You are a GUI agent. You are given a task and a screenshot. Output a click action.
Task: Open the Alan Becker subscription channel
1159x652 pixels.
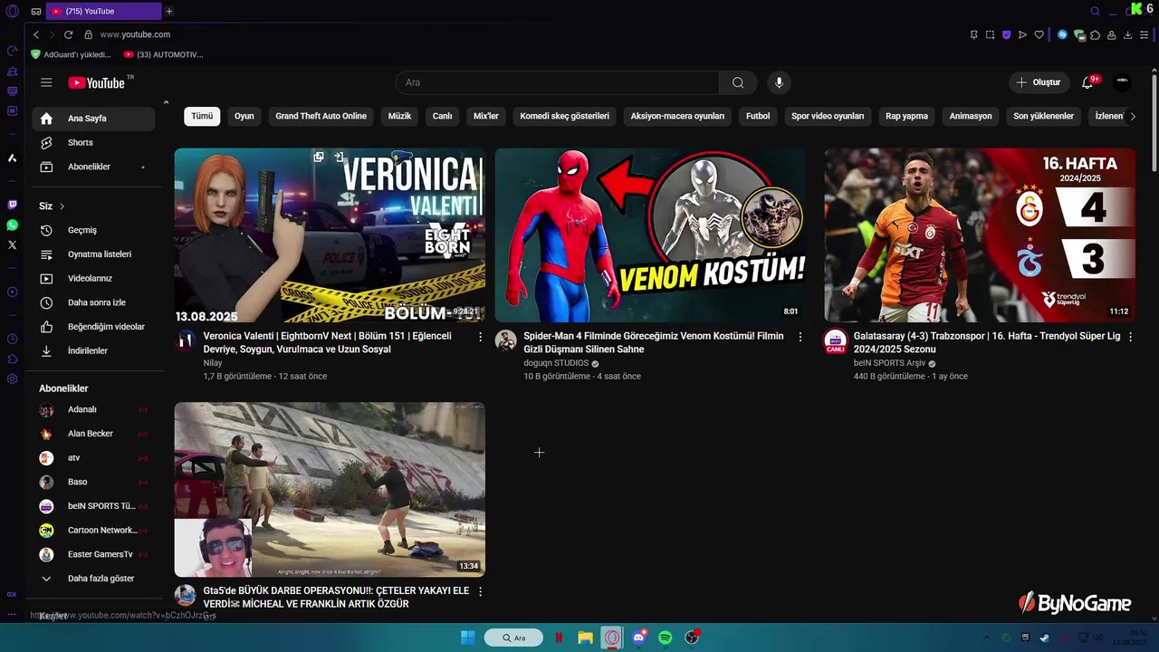pyautogui.click(x=93, y=434)
